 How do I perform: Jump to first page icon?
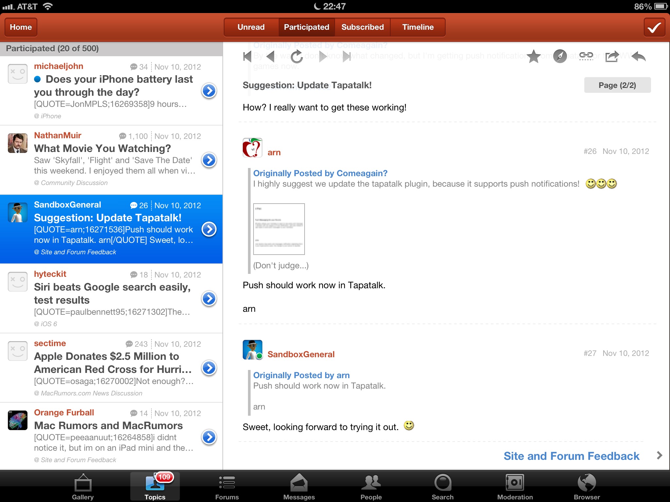(248, 57)
